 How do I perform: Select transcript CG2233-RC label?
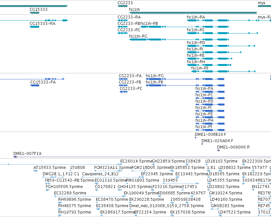129,30
